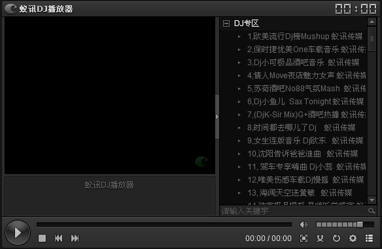
Task: Set volume by clicking the volume slider
Action: point(345,225)
